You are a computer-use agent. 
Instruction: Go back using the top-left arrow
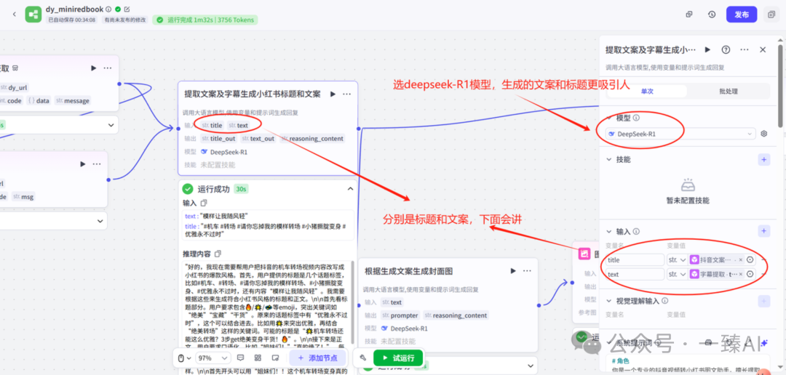click(14, 14)
